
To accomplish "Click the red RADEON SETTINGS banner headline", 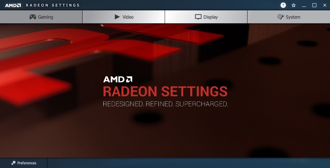I will pyautogui.click(x=165, y=92).
